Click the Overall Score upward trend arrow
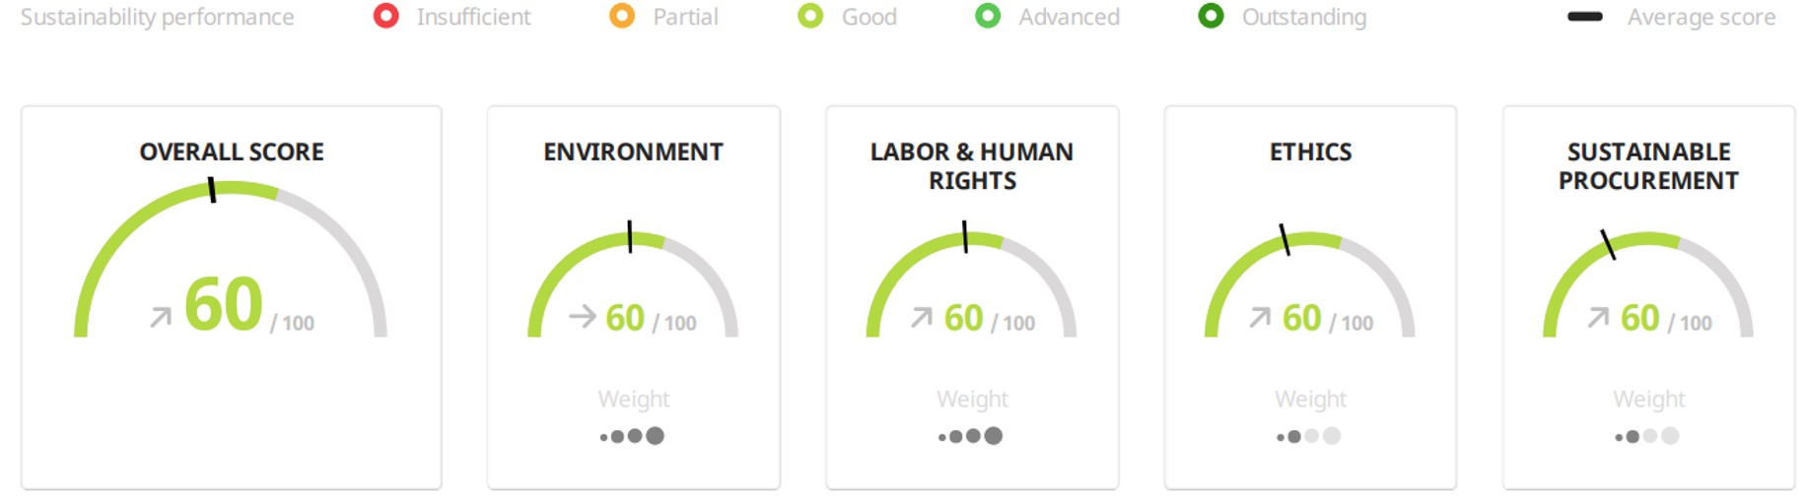1807x497 pixels. coord(161,317)
